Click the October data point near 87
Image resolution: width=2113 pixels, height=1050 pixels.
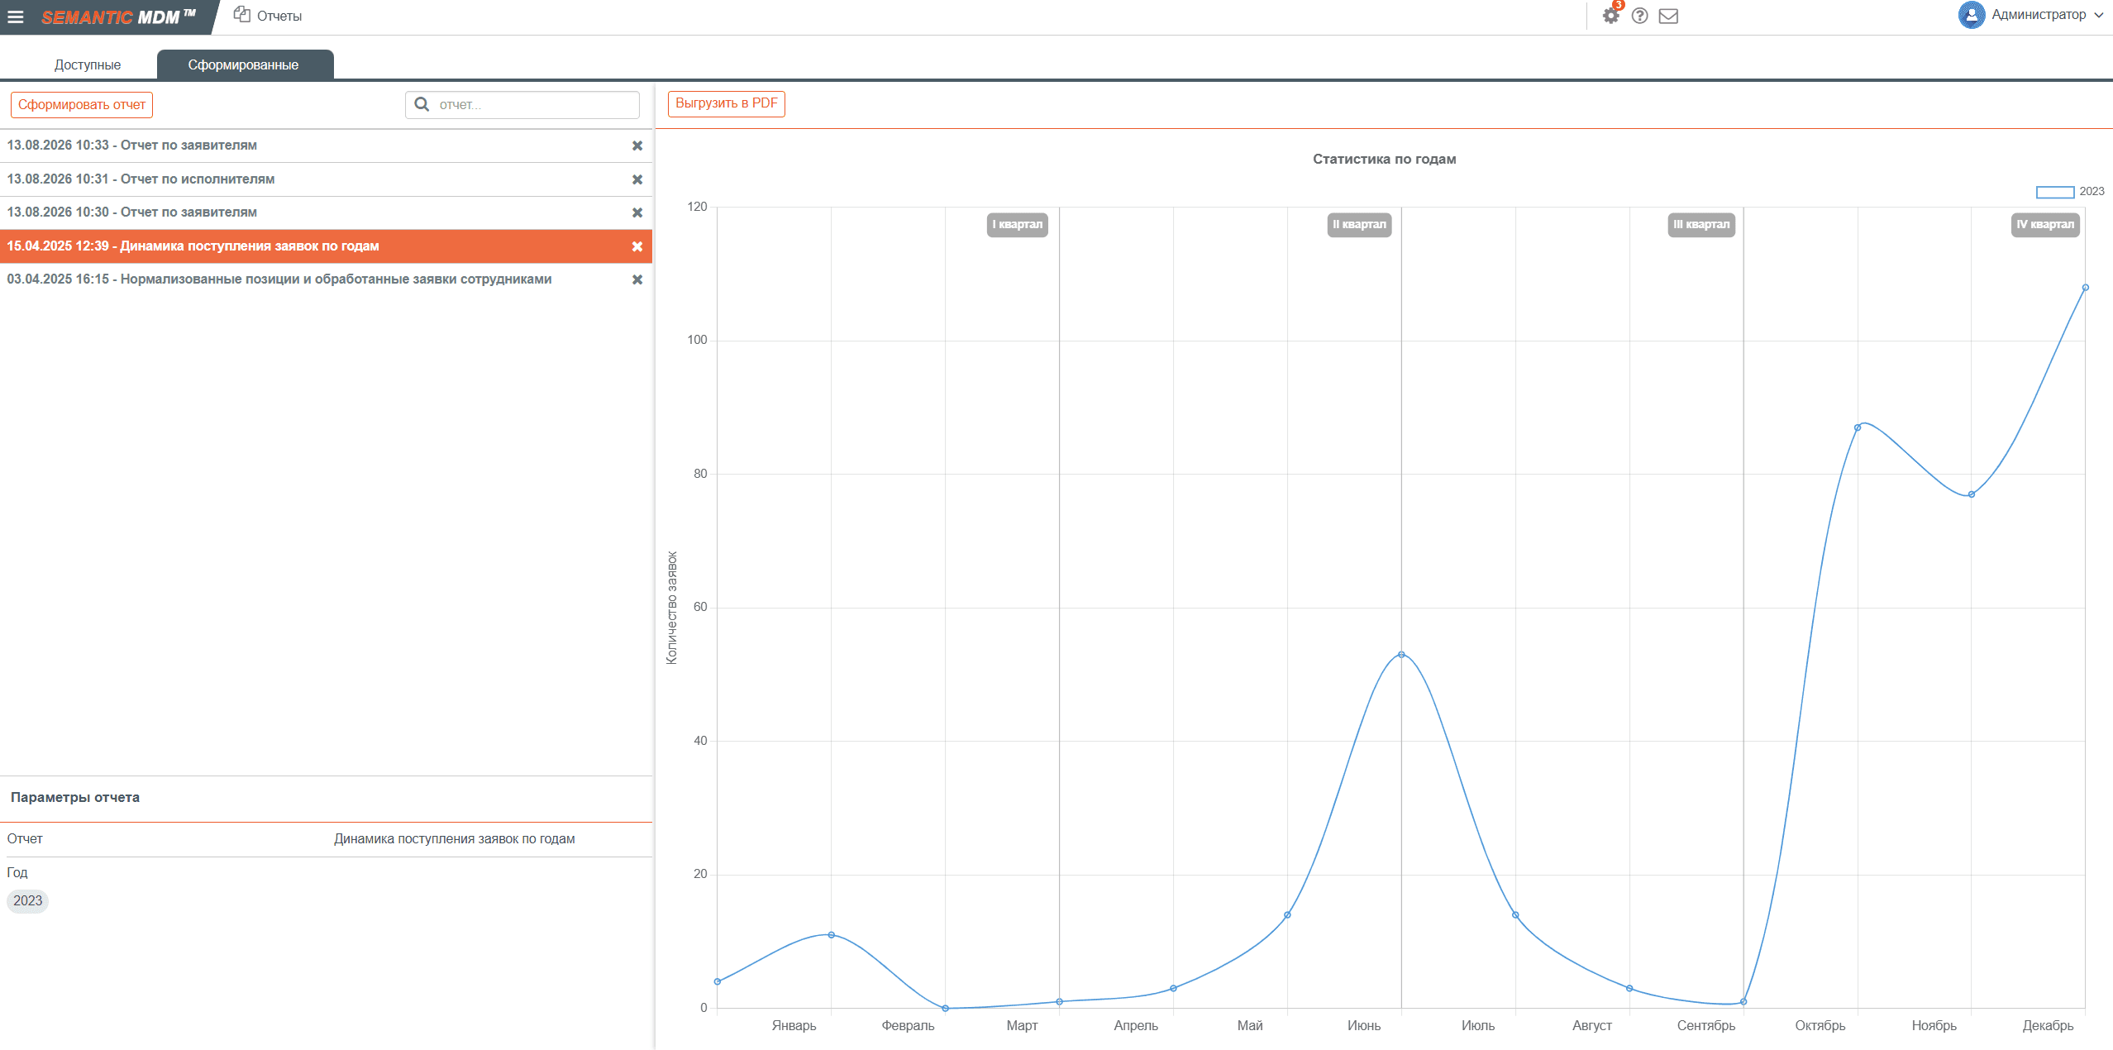[x=1858, y=427]
